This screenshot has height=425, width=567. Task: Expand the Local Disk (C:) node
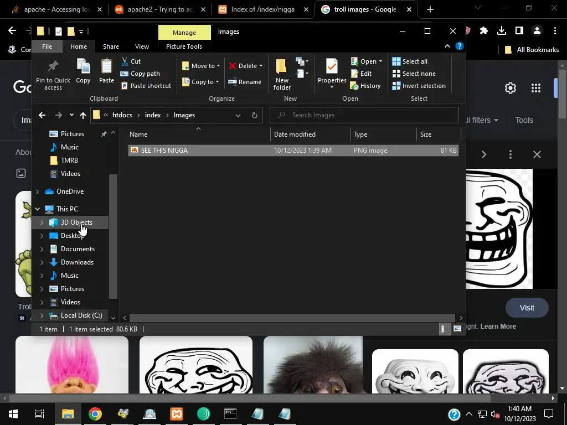(x=42, y=315)
